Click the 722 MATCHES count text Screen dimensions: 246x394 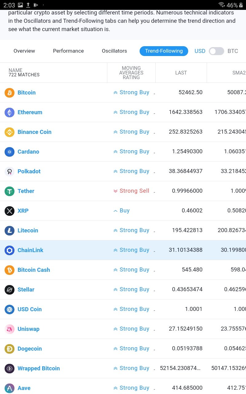click(24, 75)
